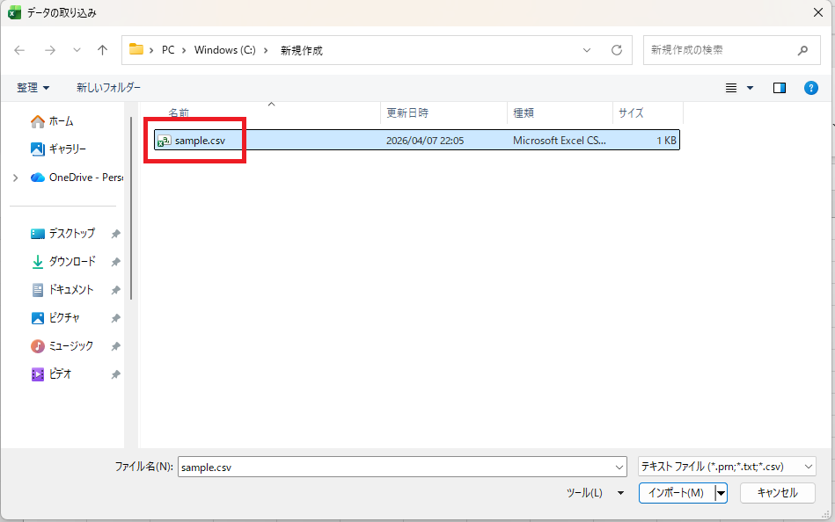
Task: Open the ピクチャ folder
Action: click(x=62, y=317)
